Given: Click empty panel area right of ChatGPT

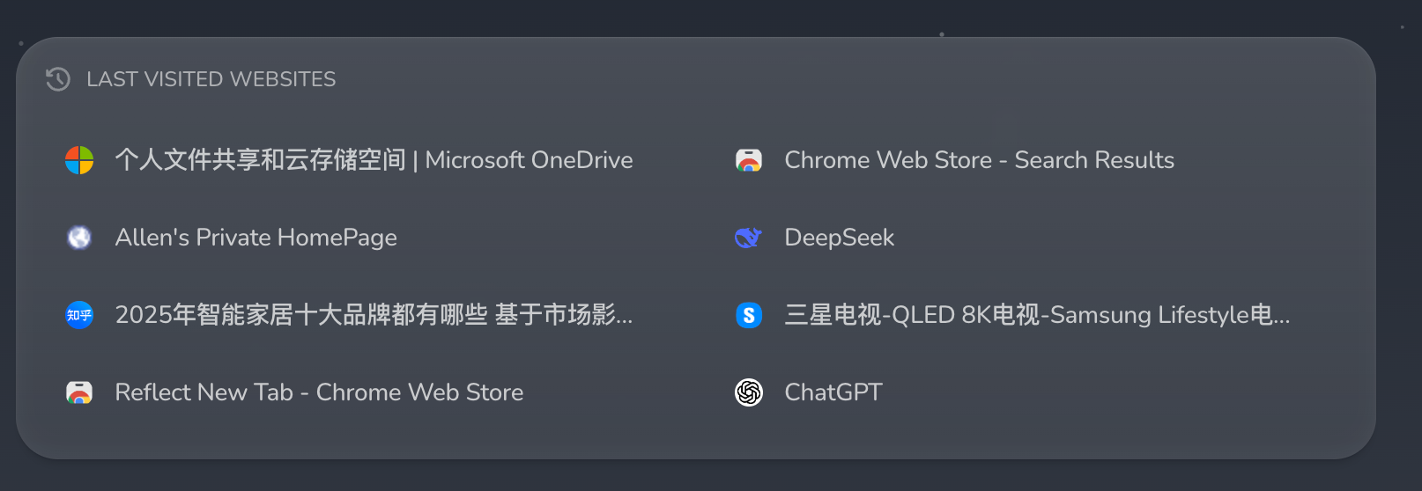Looking at the screenshot, I should pyautogui.click(x=1101, y=392).
